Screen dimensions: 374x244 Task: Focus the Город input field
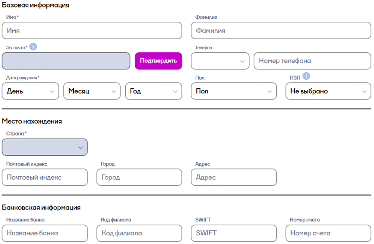[x=139, y=177]
